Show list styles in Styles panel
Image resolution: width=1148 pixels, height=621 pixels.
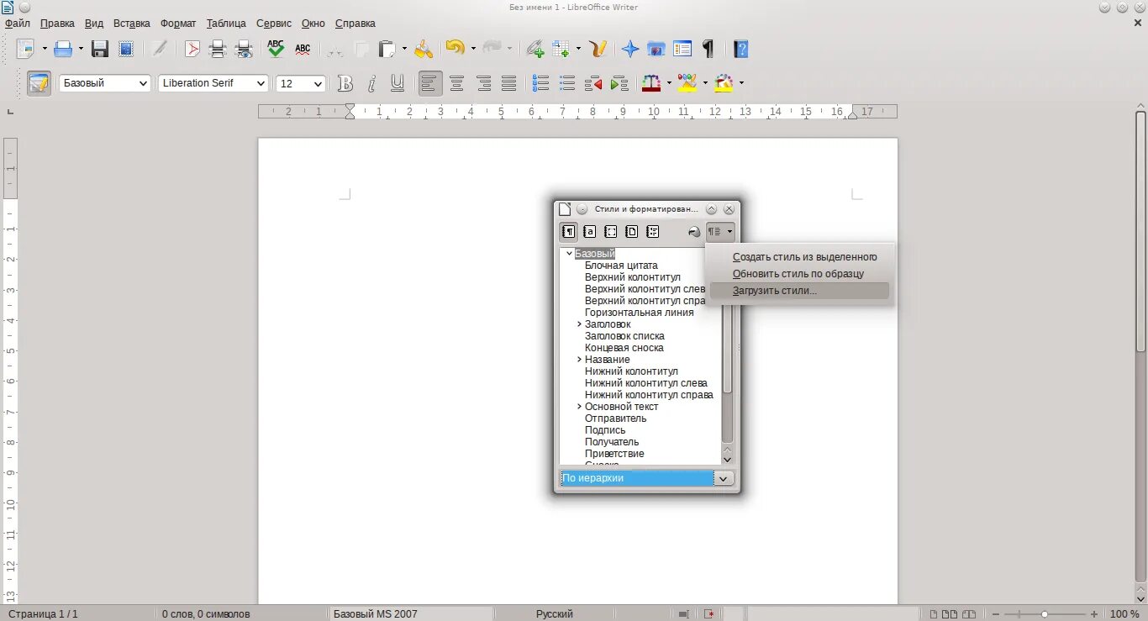pyautogui.click(x=653, y=232)
